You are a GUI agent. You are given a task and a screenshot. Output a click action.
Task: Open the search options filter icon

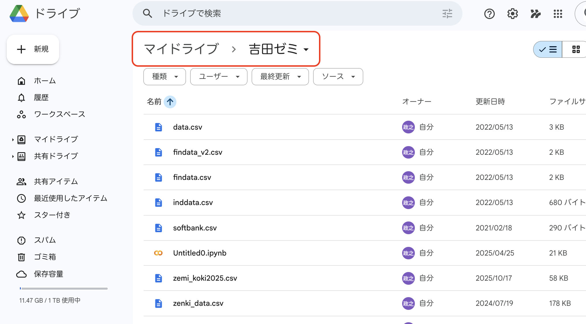click(x=447, y=14)
